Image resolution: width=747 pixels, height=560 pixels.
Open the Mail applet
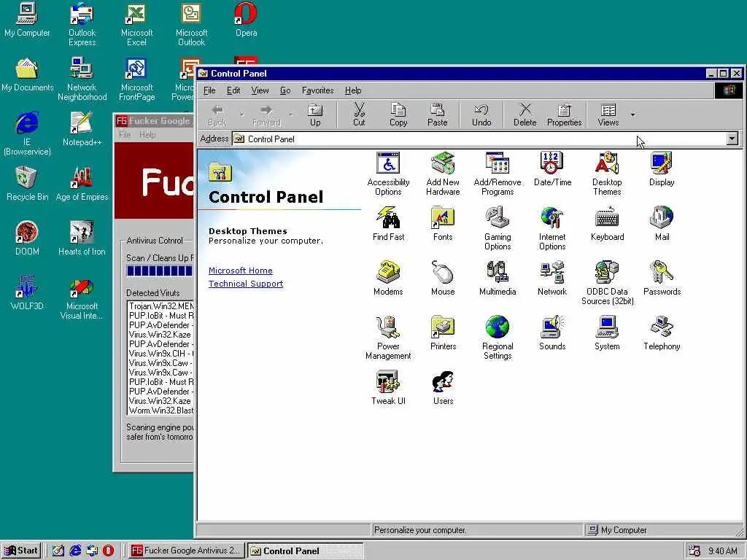(662, 224)
